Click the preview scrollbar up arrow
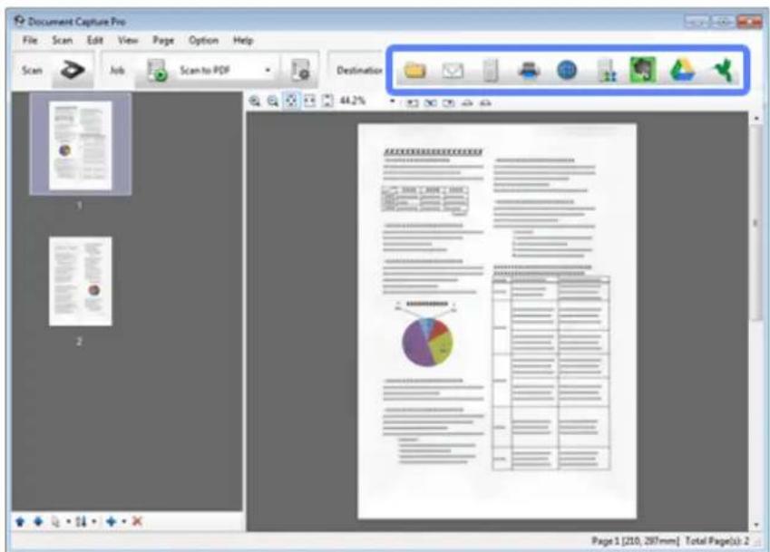Screen dimensions: 770x552 [756, 118]
